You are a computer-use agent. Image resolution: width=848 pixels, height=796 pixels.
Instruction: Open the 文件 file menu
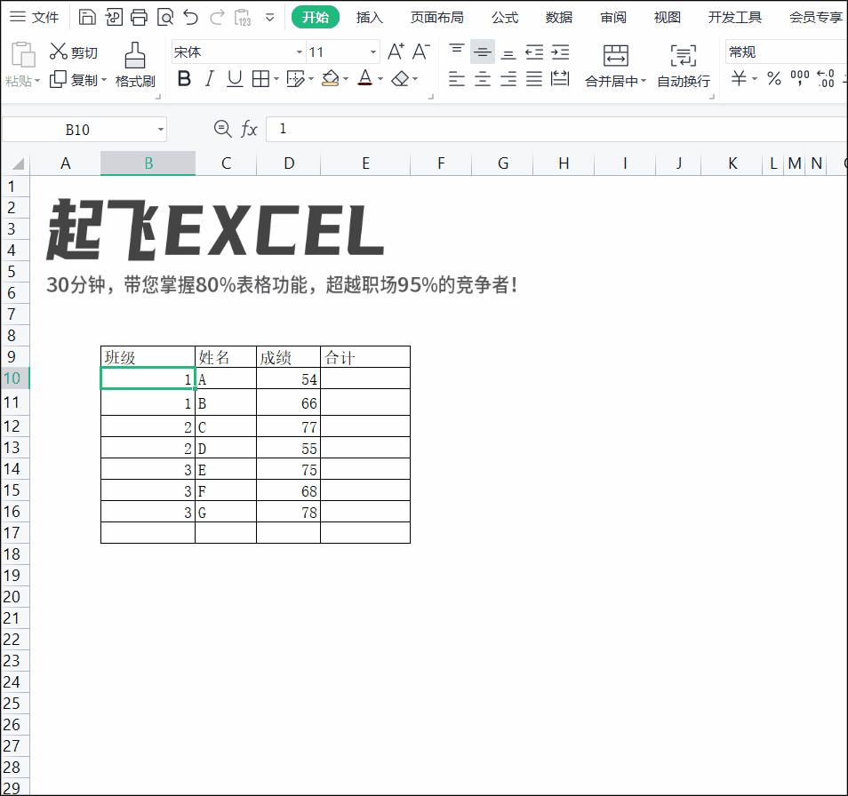(x=34, y=17)
